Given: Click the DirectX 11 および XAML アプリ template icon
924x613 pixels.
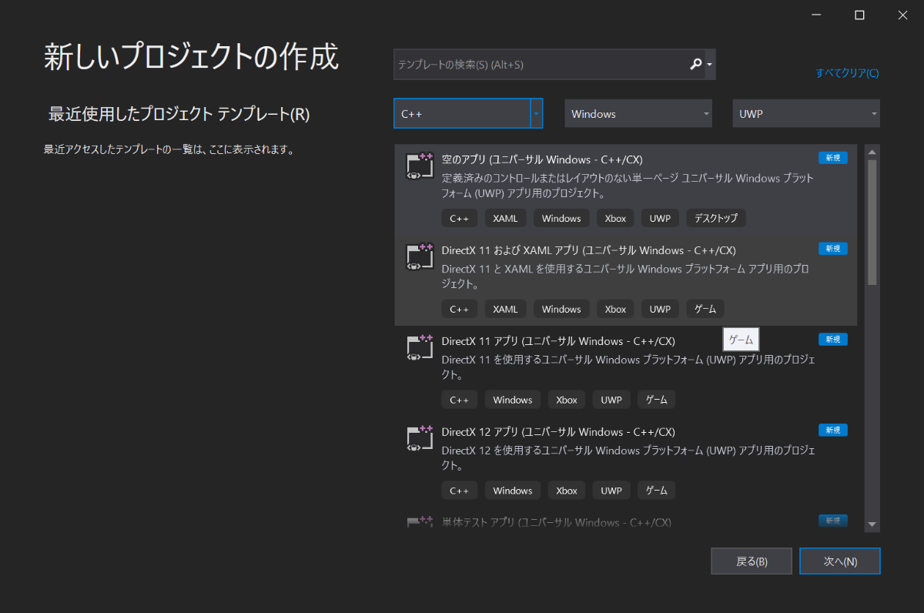Looking at the screenshot, I should pos(420,257).
